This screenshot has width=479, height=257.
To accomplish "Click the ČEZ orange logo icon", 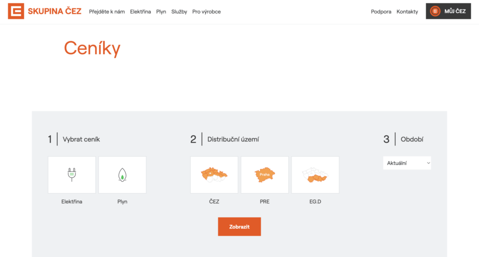I will click(x=16, y=11).
